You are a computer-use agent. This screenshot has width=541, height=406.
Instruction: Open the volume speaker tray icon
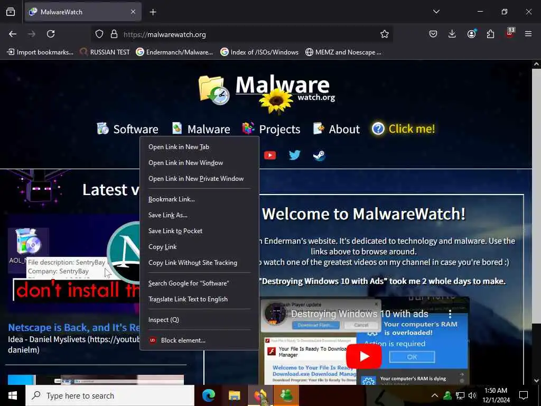click(x=472, y=395)
